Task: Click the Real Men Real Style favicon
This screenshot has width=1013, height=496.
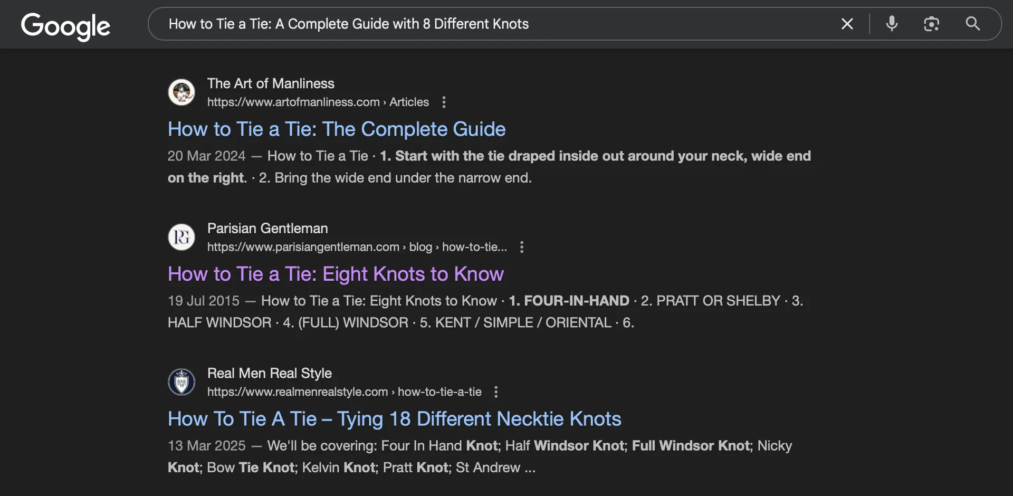Action: tap(181, 381)
